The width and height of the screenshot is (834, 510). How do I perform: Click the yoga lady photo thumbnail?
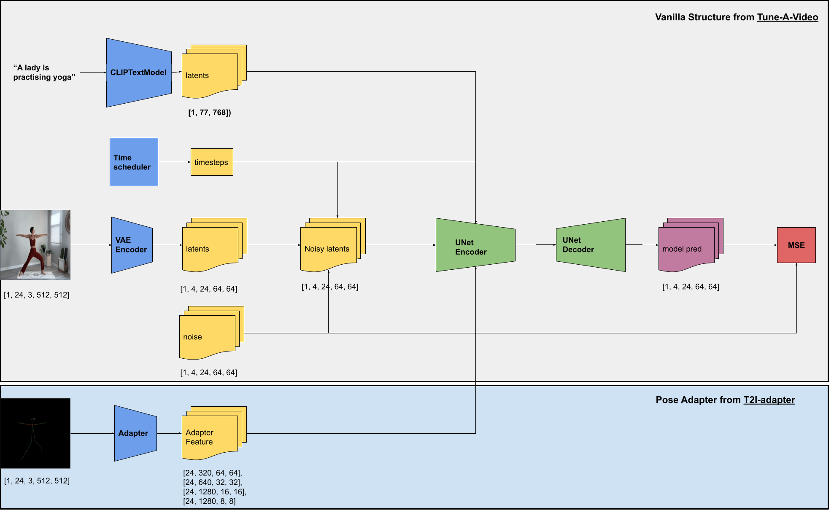tap(35, 245)
